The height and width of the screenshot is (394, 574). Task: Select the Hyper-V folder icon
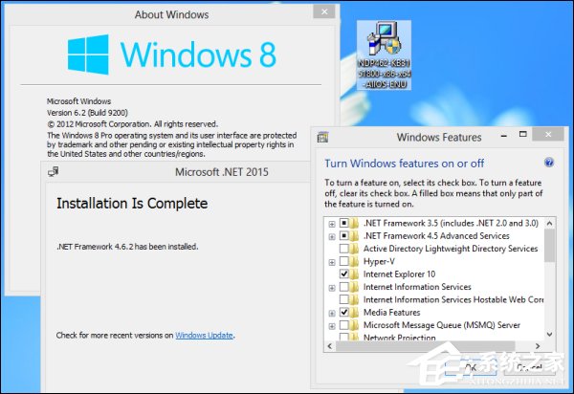[x=356, y=261]
